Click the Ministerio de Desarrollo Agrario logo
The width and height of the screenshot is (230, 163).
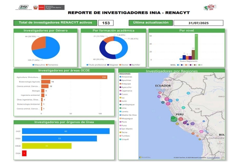point(51,7)
